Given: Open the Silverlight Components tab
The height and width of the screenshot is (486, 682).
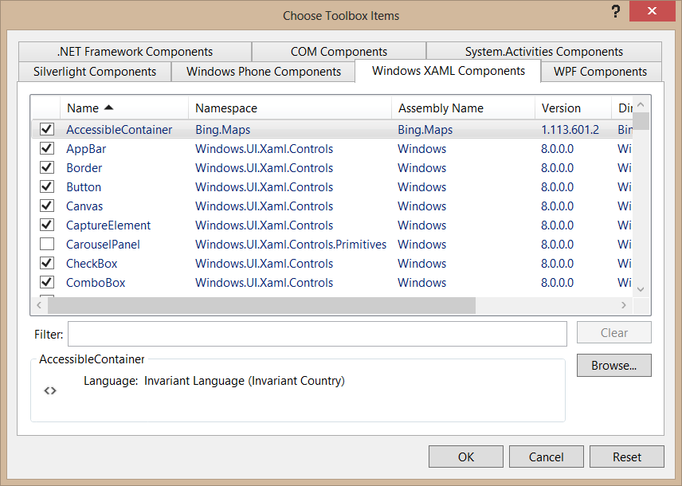Looking at the screenshot, I should tap(95, 72).
